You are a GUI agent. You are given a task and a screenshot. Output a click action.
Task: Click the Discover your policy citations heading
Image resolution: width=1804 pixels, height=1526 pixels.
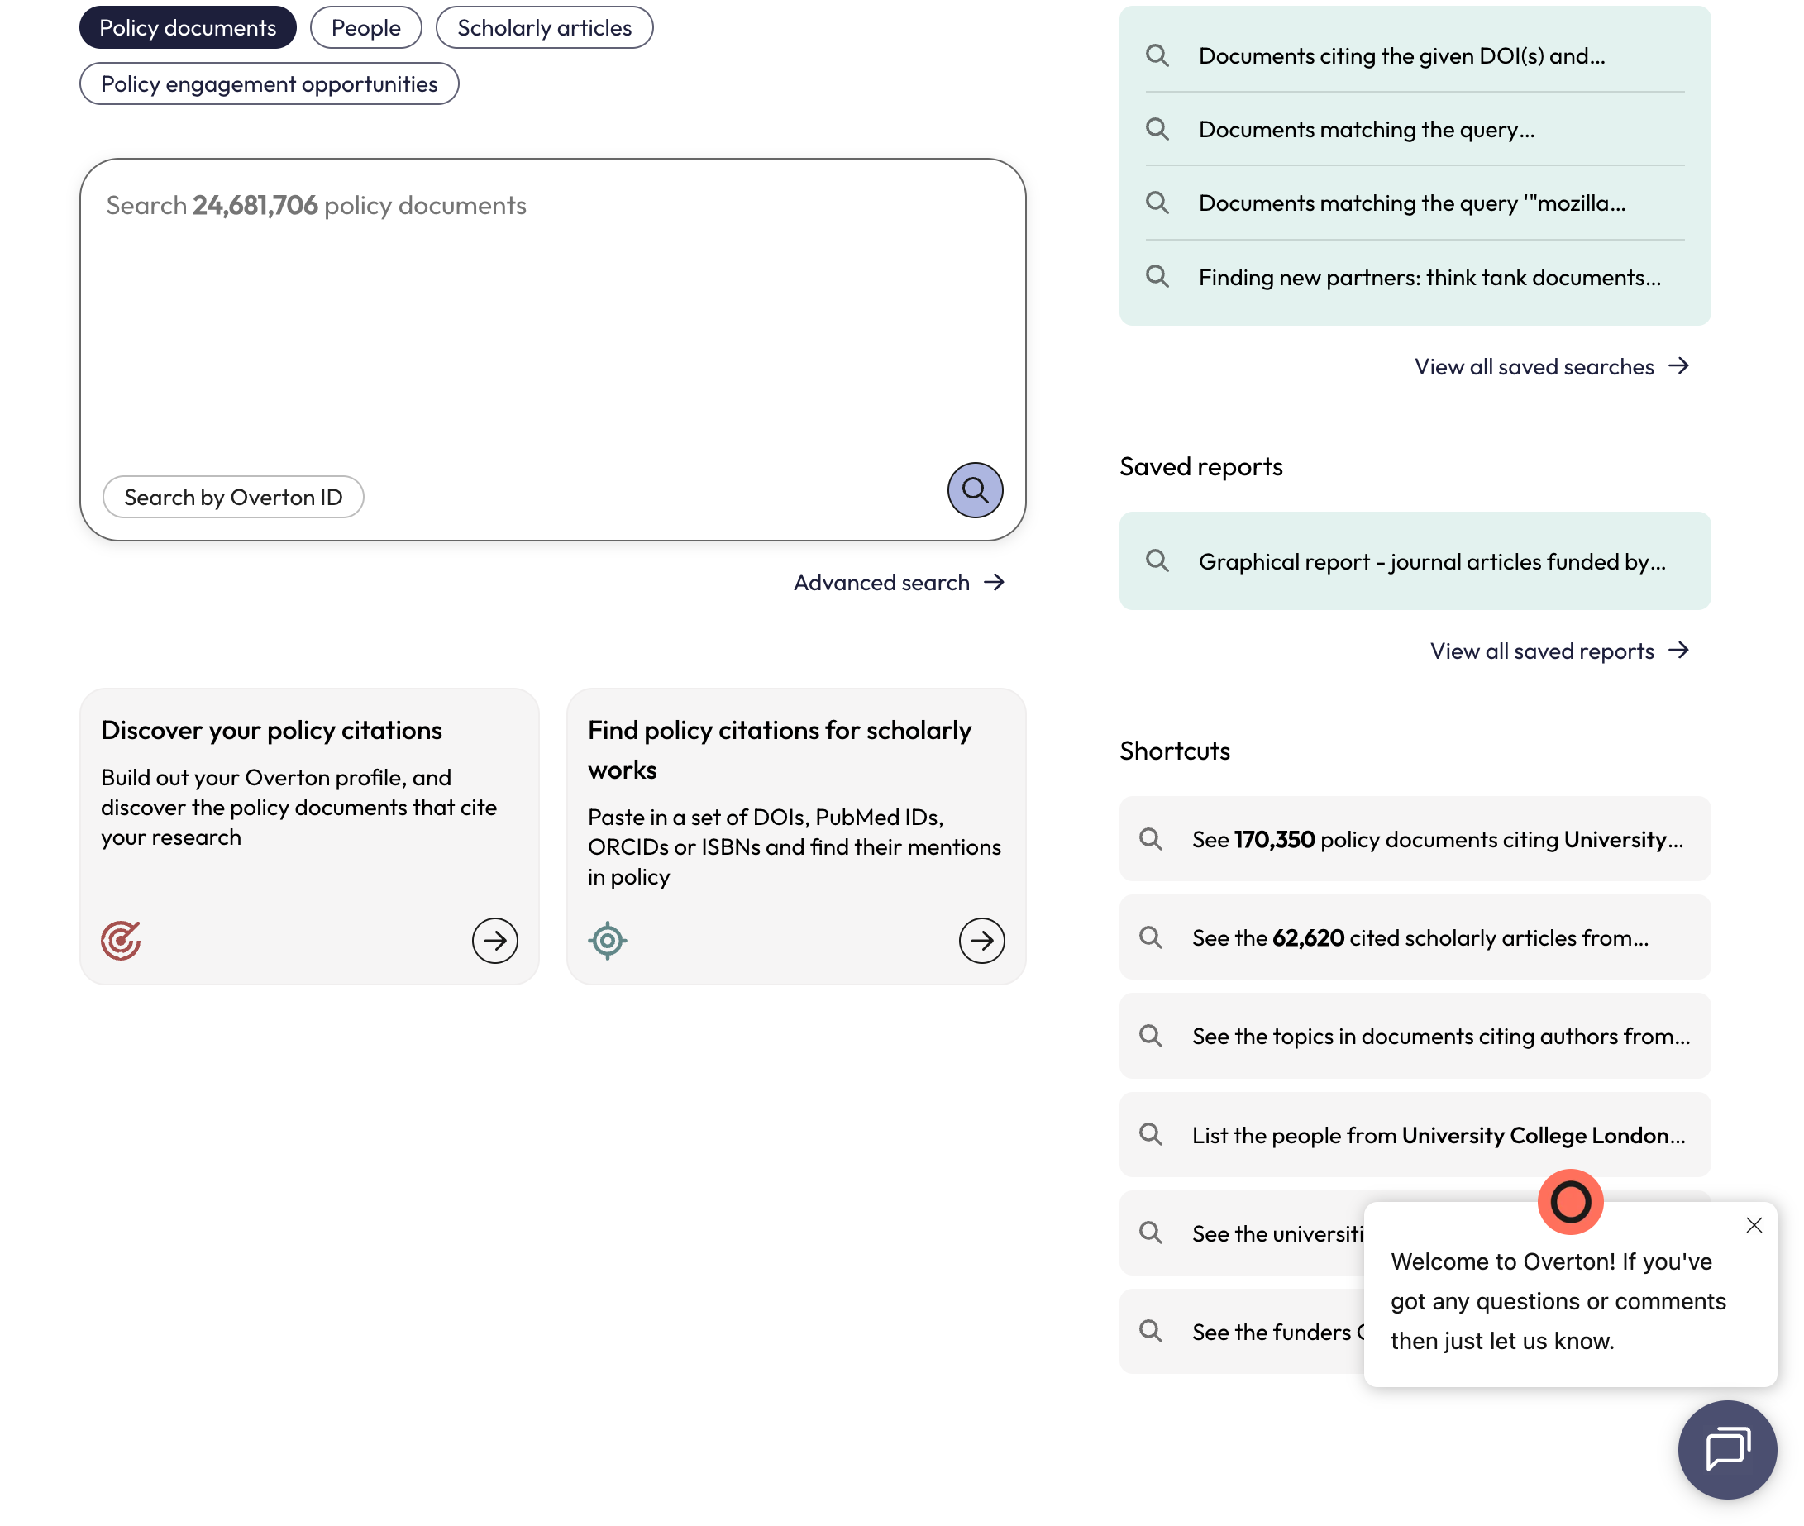click(271, 731)
